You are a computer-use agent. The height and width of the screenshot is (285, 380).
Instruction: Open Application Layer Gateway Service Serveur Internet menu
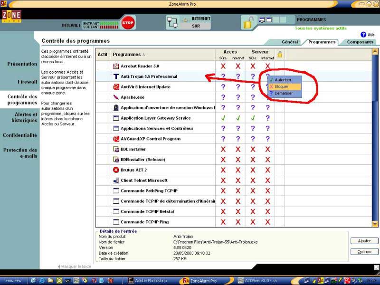click(267, 118)
